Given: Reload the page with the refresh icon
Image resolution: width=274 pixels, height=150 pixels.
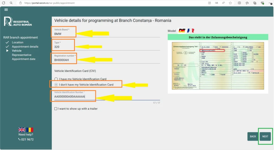Looking at the screenshot, I should 4,3.
